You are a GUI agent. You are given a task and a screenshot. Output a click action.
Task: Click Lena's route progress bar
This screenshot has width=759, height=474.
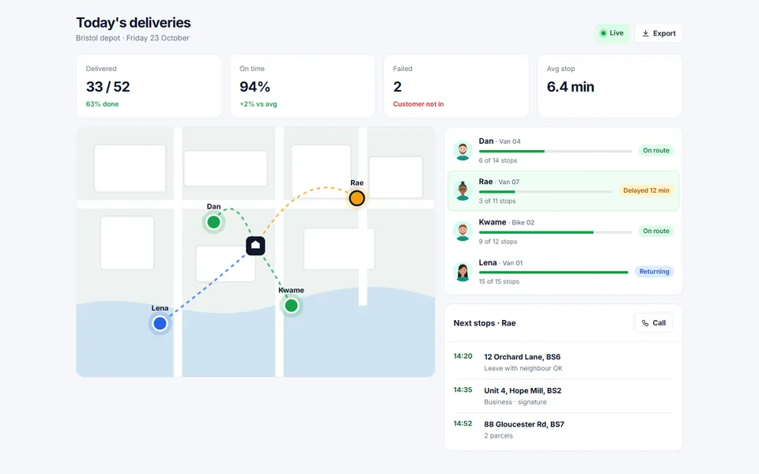[x=553, y=273]
